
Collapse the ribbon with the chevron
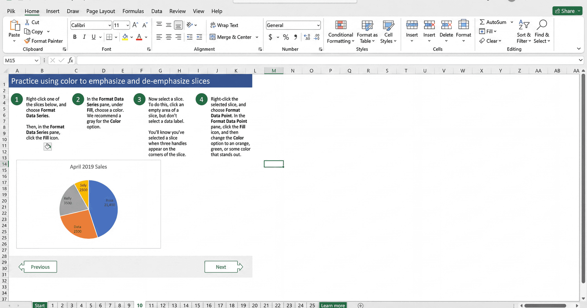pyautogui.click(x=579, y=49)
